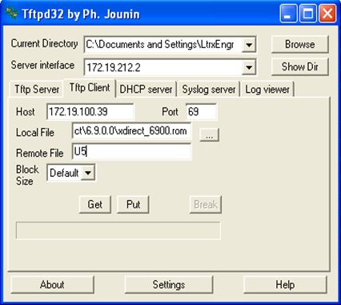Click the Put button
This screenshot has height=305, width=341.
tap(133, 204)
